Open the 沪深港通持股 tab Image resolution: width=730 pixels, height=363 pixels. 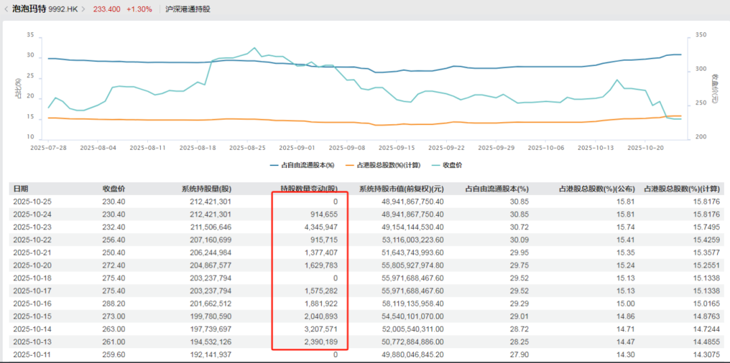coord(187,9)
